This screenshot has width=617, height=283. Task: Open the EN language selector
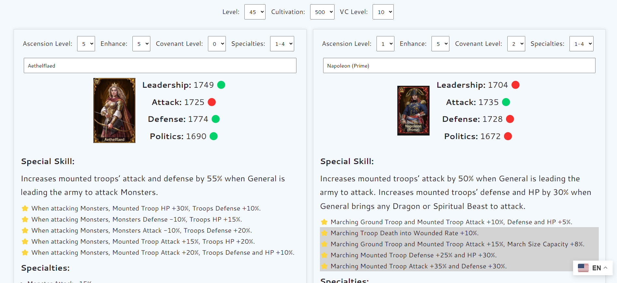point(593,268)
